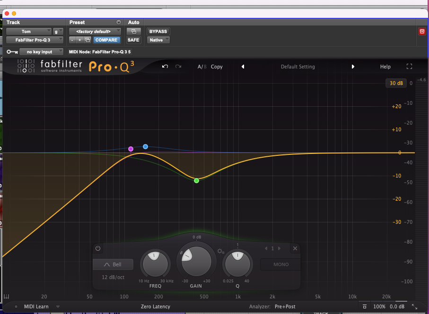Viewport: 429px width, 314px height.
Task: Click the Q knob
Action: [x=237, y=264]
